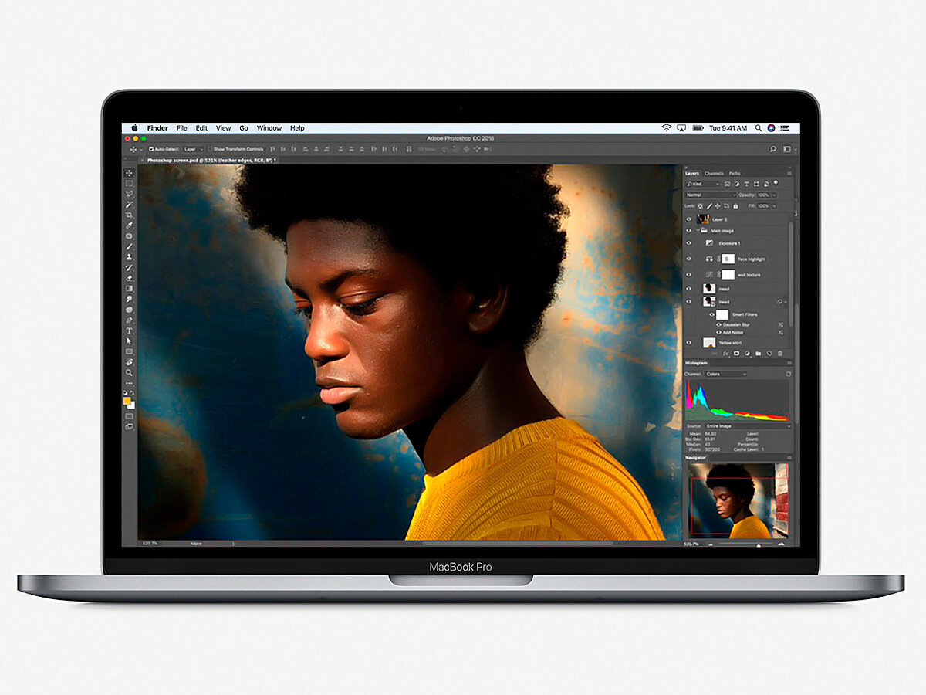Open Auto-Select Layer dropdown in options bar
This screenshot has height=695, width=926.
pyautogui.click(x=194, y=149)
